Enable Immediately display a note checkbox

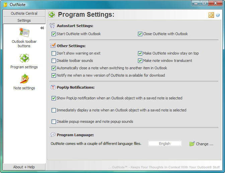pos(54,110)
